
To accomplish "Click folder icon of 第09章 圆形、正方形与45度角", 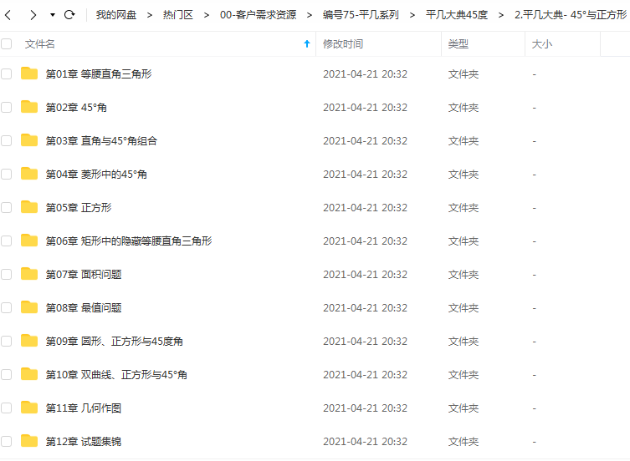I will (x=29, y=341).
